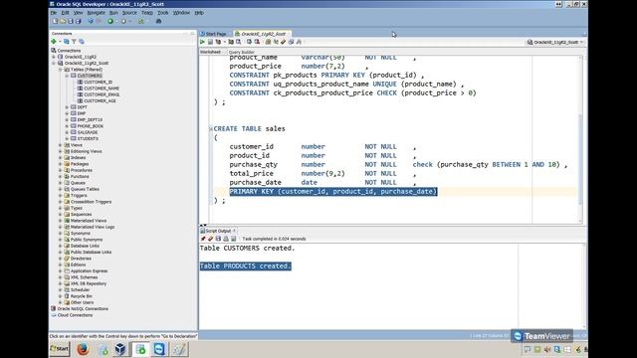Open the Edit menu
This screenshot has width=637, height=358.
pos(65,13)
